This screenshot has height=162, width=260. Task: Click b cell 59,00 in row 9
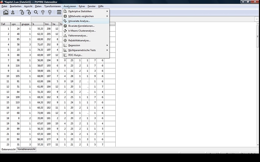tap(38, 71)
